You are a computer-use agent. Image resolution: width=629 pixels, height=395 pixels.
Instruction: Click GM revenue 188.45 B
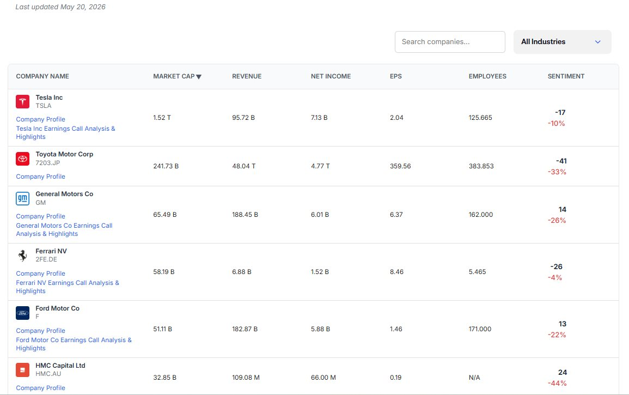coord(245,215)
